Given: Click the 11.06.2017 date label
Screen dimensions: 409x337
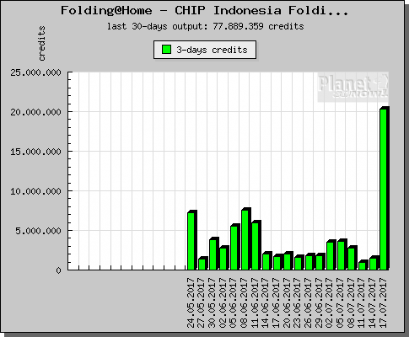Looking at the screenshot, I should [255, 302].
